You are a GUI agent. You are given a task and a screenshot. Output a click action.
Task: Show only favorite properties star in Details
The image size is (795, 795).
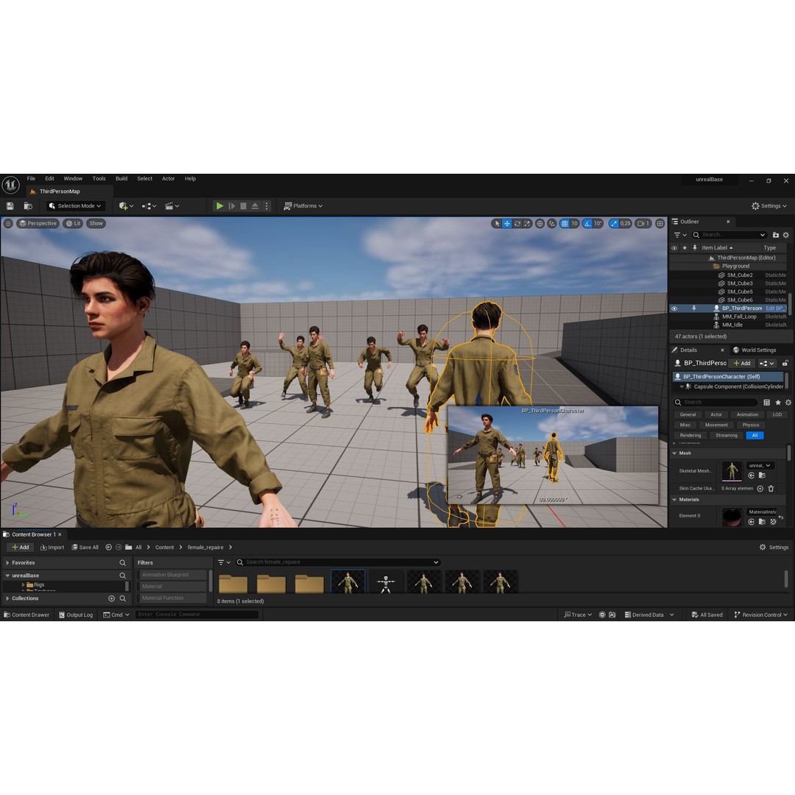click(778, 402)
